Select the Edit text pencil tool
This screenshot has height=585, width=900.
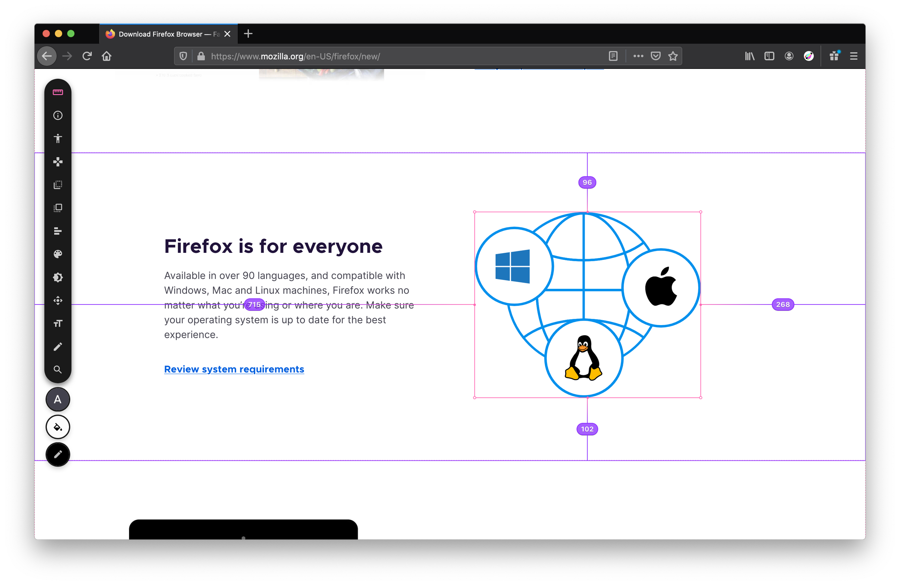[x=58, y=347]
